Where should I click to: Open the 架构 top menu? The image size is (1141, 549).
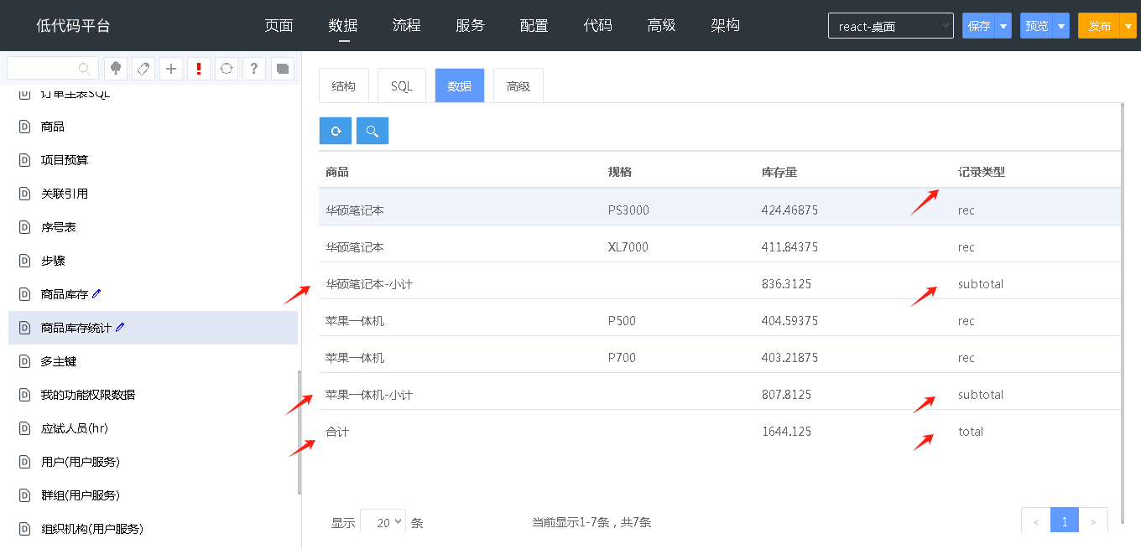pos(726,25)
